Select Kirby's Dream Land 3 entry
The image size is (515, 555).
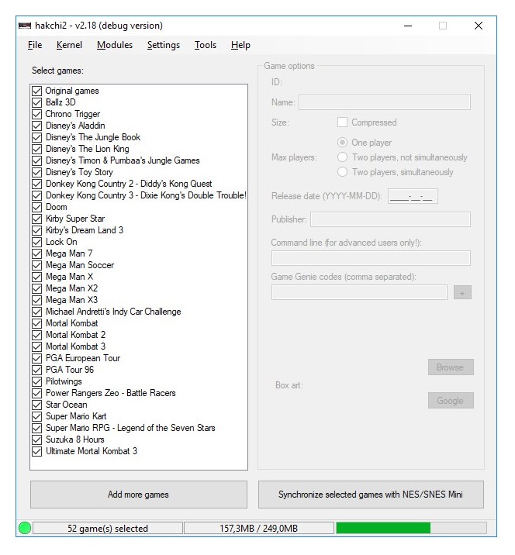click(85, 230)
